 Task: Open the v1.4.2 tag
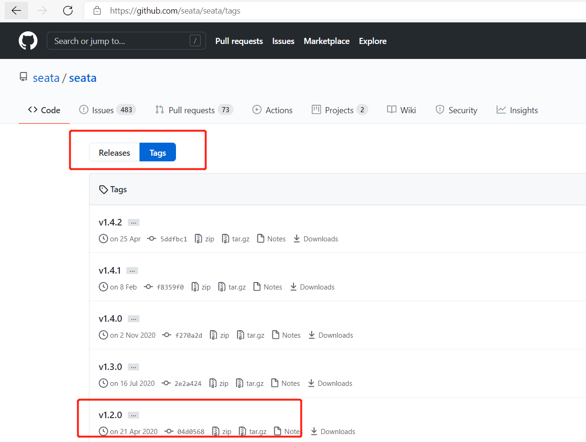[110, 222]
